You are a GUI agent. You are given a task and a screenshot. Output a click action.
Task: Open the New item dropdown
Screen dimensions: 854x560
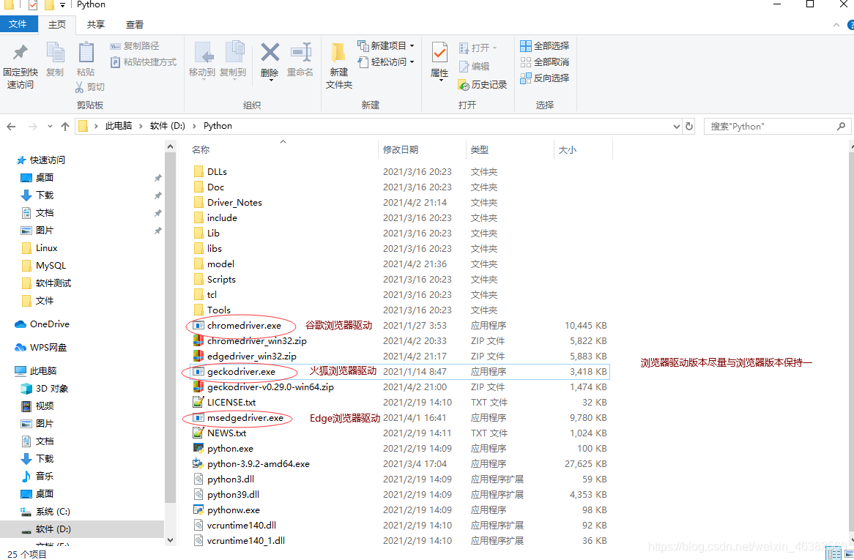coord(385,45)
